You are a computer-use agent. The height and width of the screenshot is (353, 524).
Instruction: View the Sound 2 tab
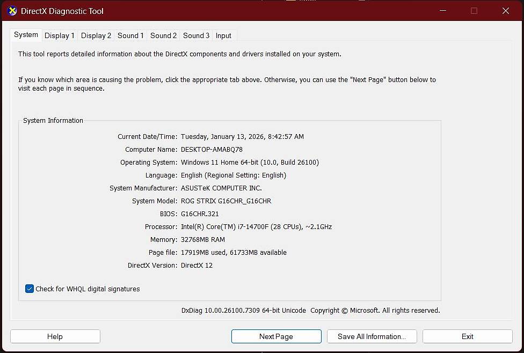pyautogui.click(x=163, y=35)
